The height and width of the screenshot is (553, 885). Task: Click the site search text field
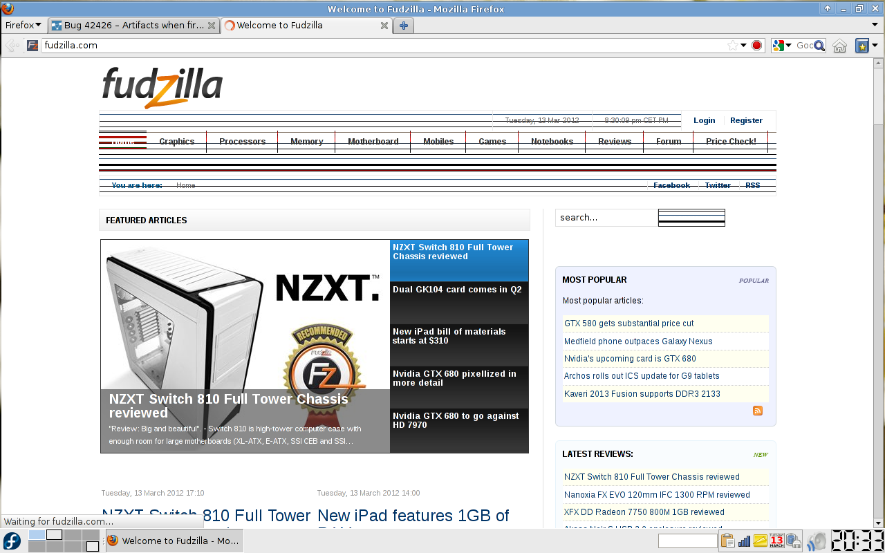click(x=606, y=218)
